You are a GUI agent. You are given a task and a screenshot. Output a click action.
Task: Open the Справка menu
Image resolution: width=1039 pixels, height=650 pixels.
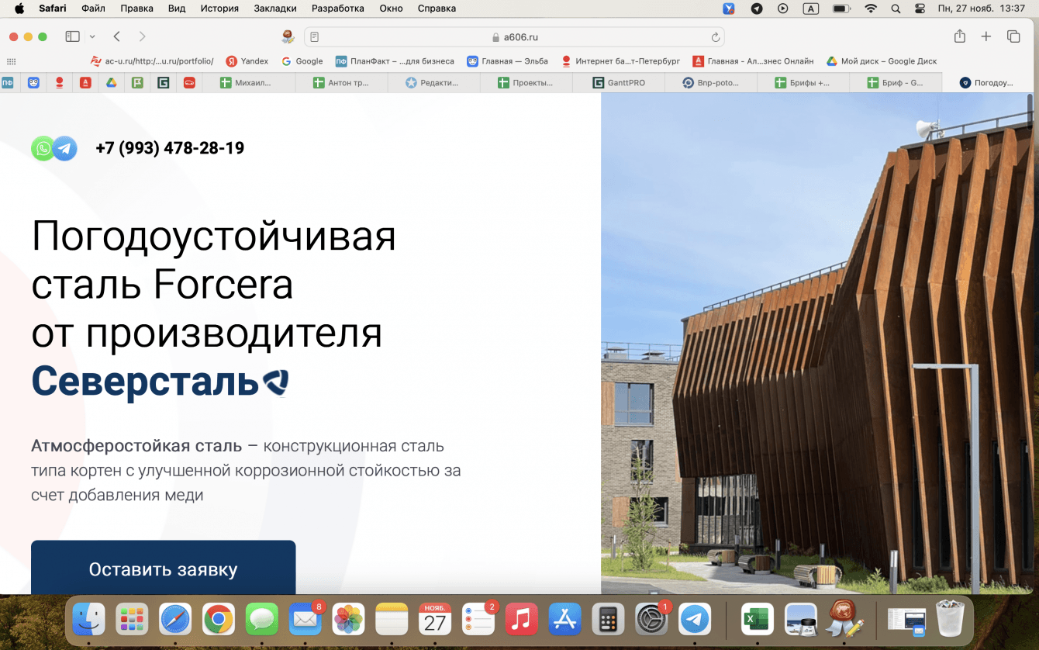coord(437,9)
